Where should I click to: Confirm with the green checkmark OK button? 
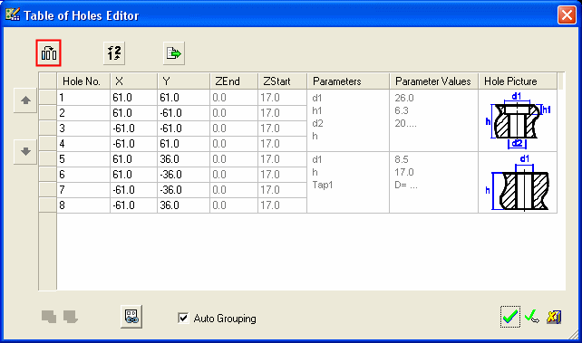click(510, 317)
